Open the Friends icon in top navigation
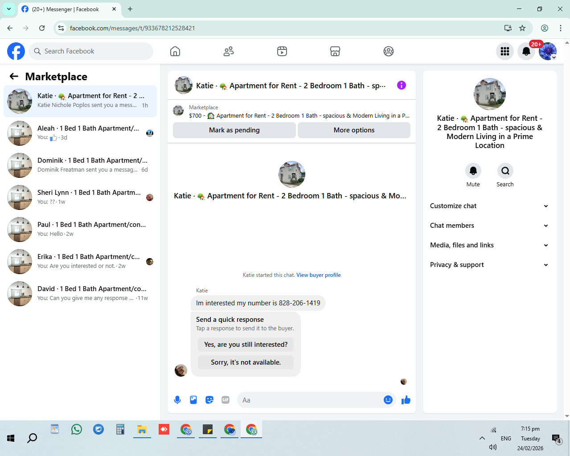The image size is (570, 456). (x=229, y=51)
